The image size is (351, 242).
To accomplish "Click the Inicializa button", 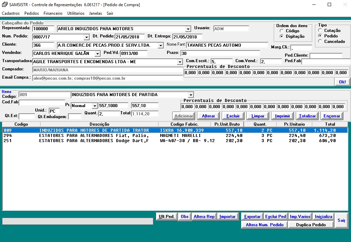I will tap(324, 217).
